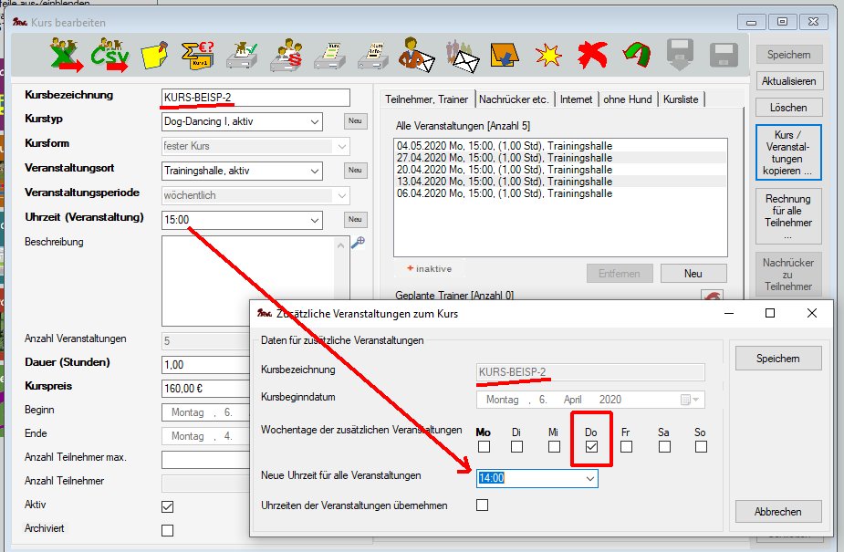This screenshot has height=552, width=844.
Task: Click the green-red undo arrow icon
Action: [635, 57]
